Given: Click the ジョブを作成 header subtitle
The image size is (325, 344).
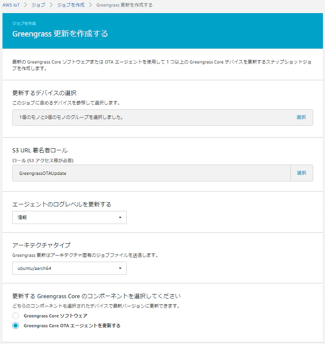Looking at the screenshot, I should [24, 23].
